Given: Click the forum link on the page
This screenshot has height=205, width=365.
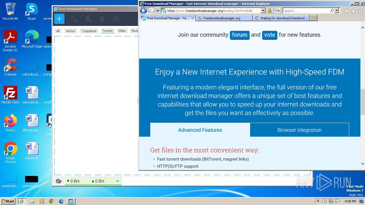Looking at the screenshot, I should [240, 35].
